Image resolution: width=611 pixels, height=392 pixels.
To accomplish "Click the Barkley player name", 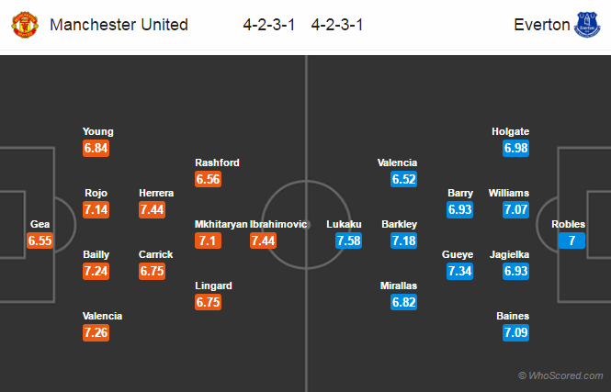I will click(x=400, y=224).
